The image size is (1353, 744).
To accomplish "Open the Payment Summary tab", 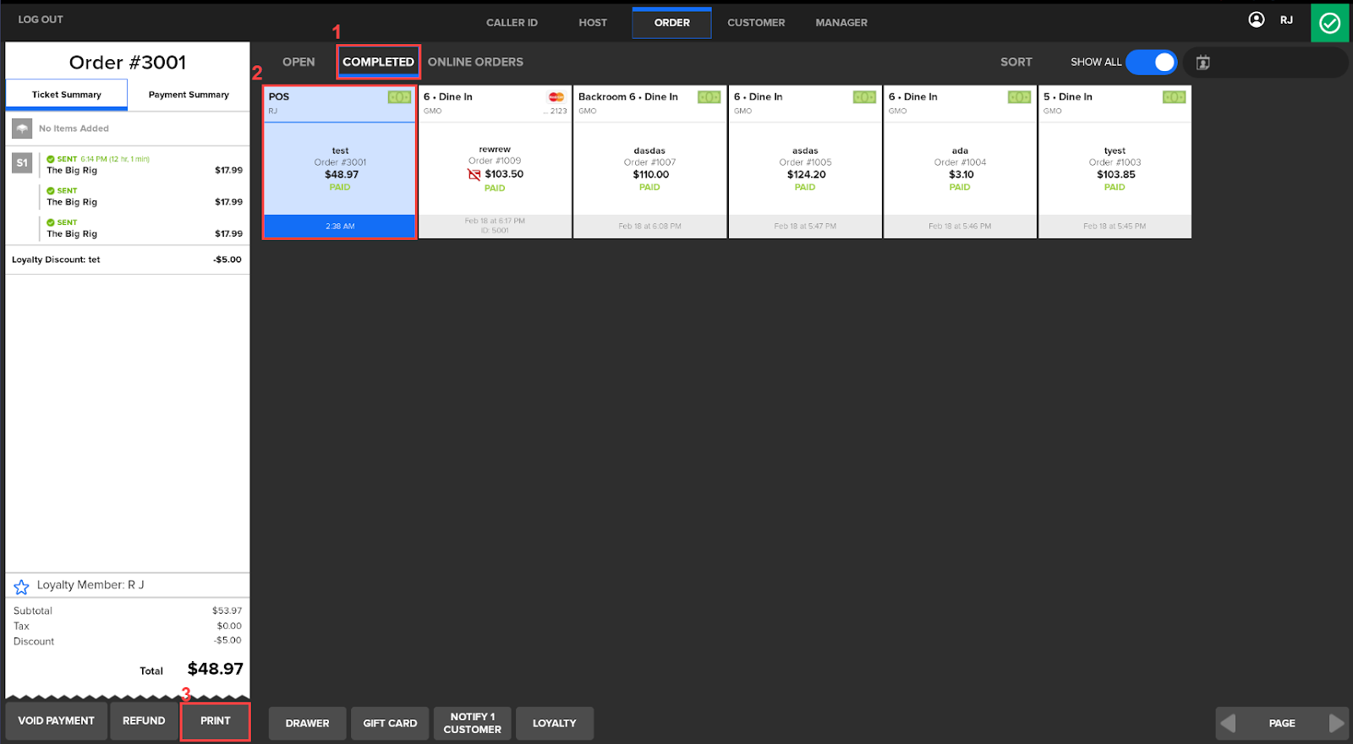I will [189, 95].
